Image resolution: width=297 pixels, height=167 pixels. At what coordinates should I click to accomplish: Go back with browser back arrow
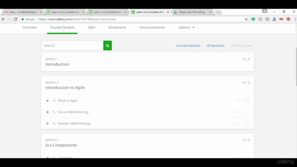pos(3,19)
